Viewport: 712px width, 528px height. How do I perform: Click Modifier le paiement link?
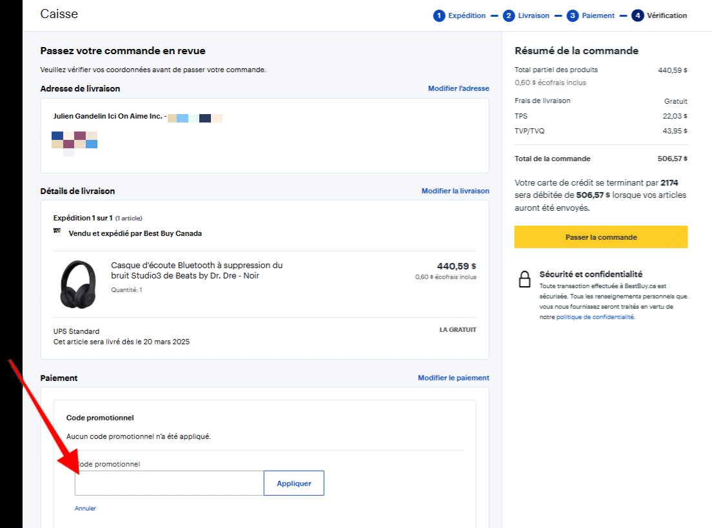click(x=453, y=378)
